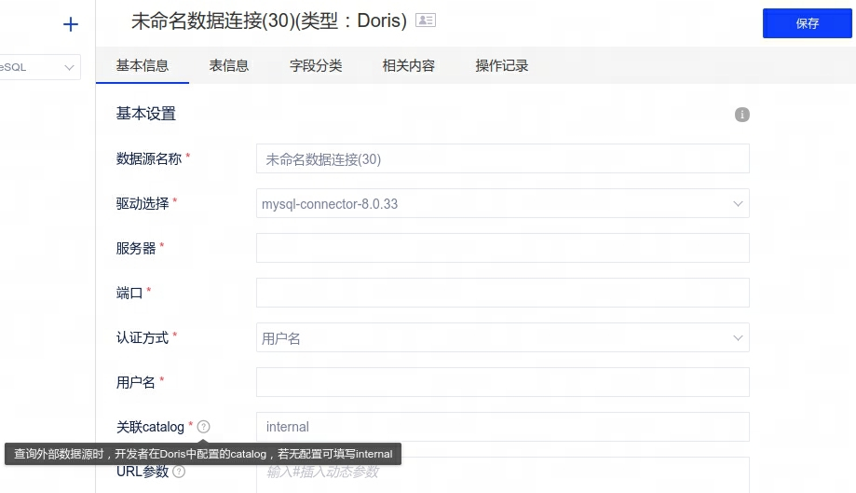
Task: Click the 用户名 text field
Action: (x=502, y=382)
